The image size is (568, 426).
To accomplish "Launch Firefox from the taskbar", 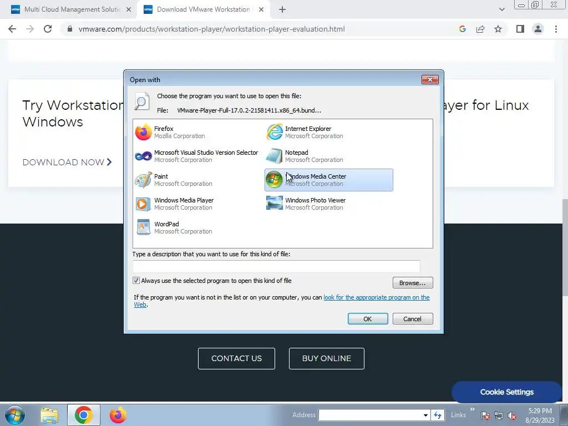I will click(118, 415).
